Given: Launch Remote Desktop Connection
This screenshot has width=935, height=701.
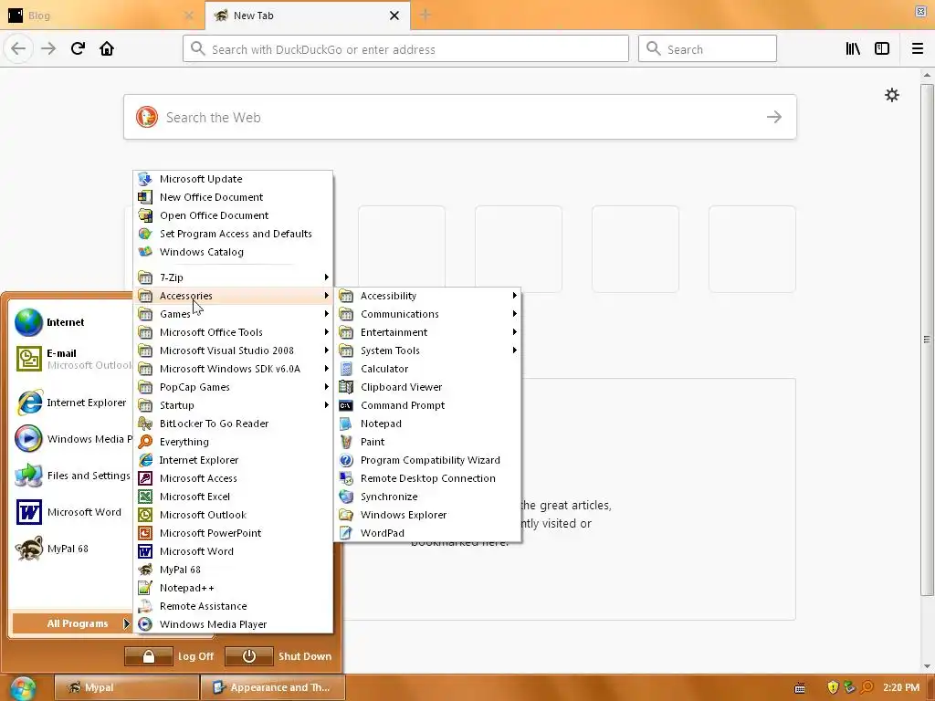Looking at the screenshot, I should [427, 478].
